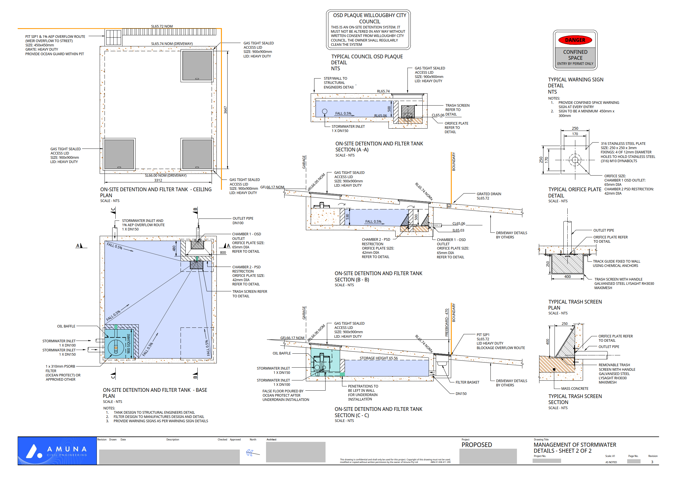Click the 'SECTION (A -A)' drawing title
The width and height of the screenshot is (677, 478).
click(x=379, y=146)
